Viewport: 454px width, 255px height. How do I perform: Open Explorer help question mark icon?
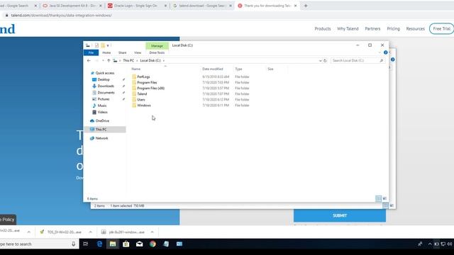[x=385, y=52]
